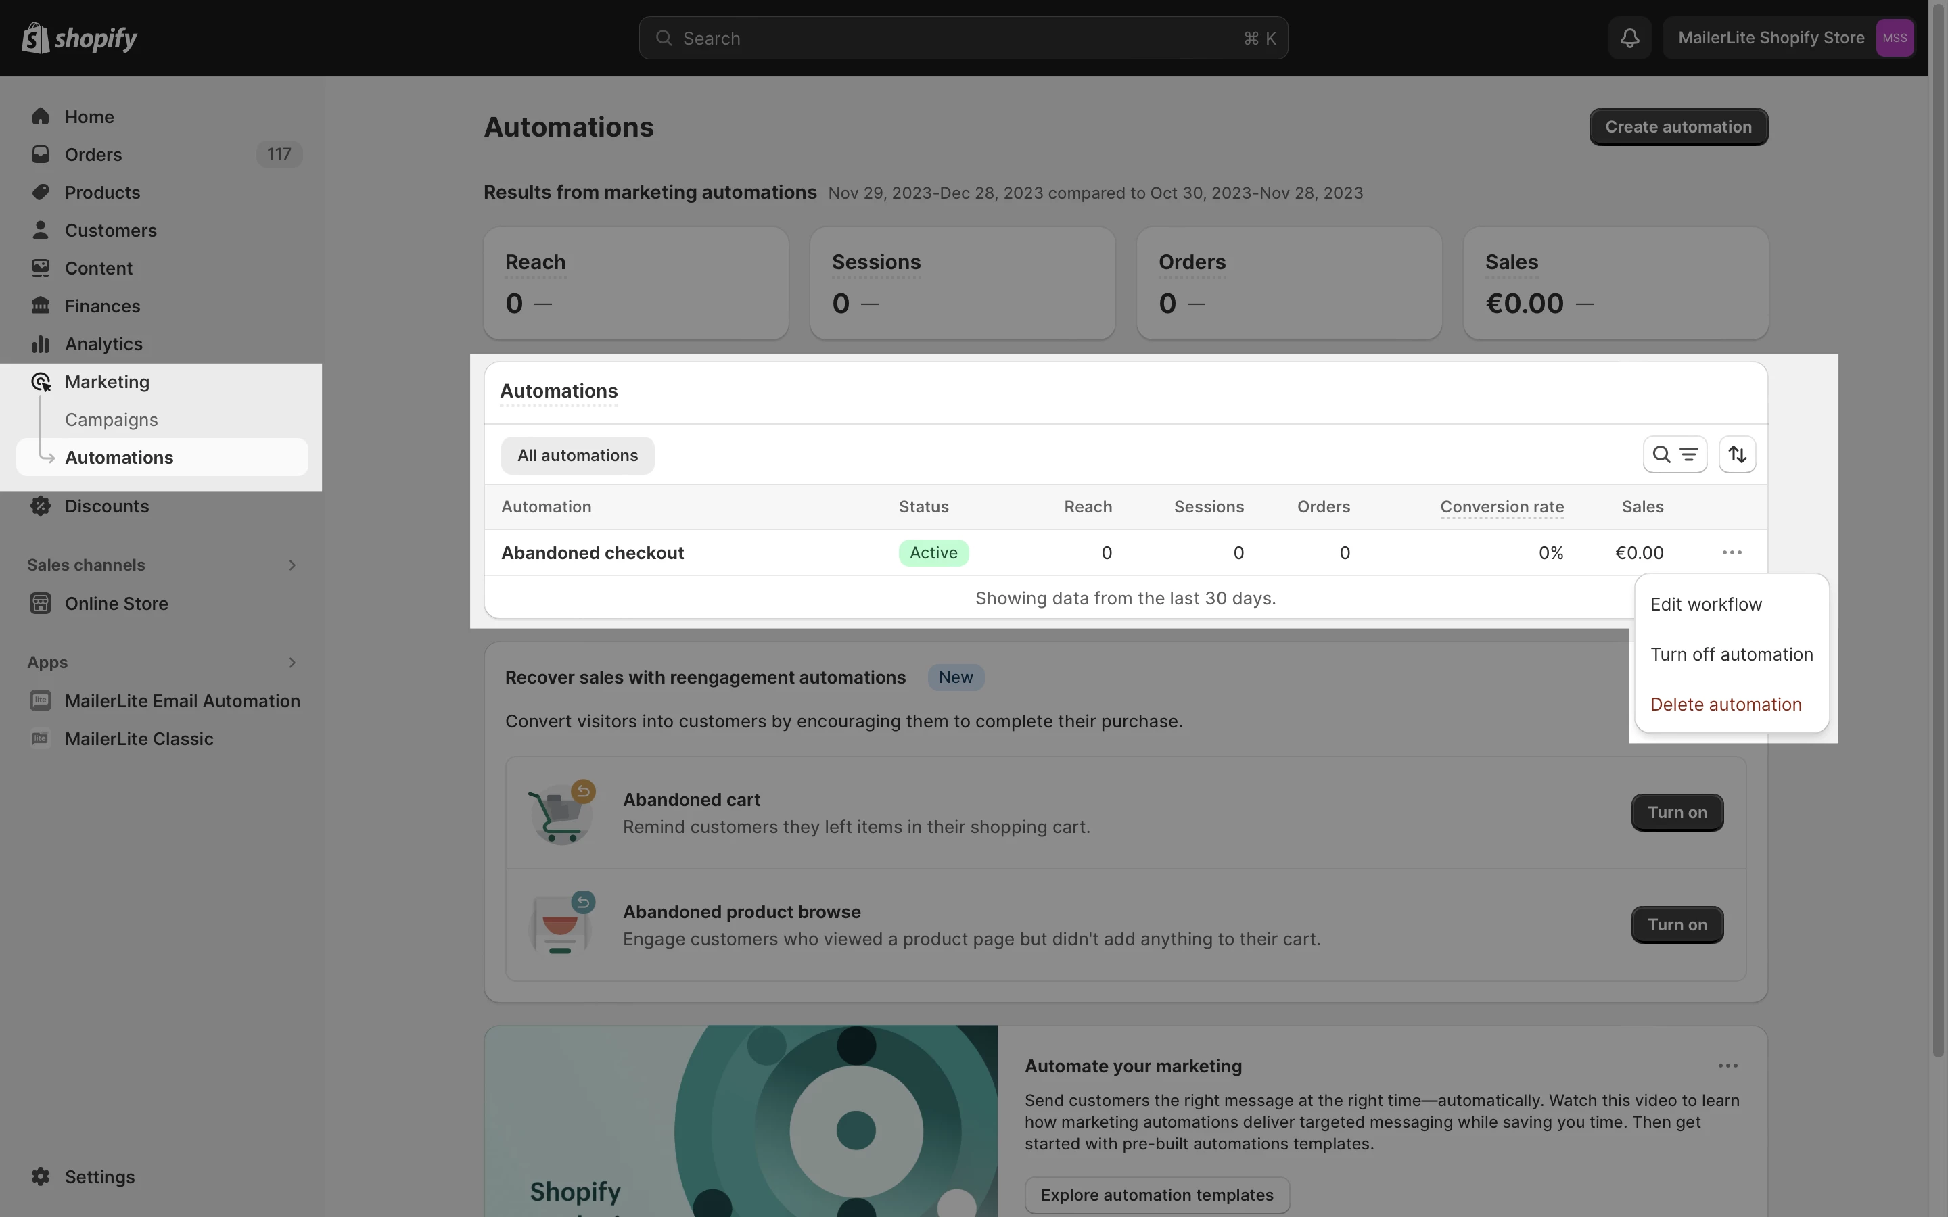The image size is (1948, 1217).
Task: Select Turn off automation in menu
Action: (x=1731, y=654)
